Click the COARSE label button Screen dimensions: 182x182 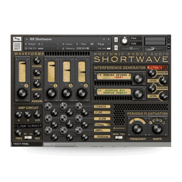pyautogui.click(x=102, y=106)
